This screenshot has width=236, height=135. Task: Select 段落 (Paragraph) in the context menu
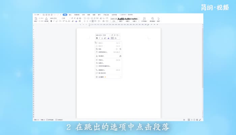click(x=101, y=63)
